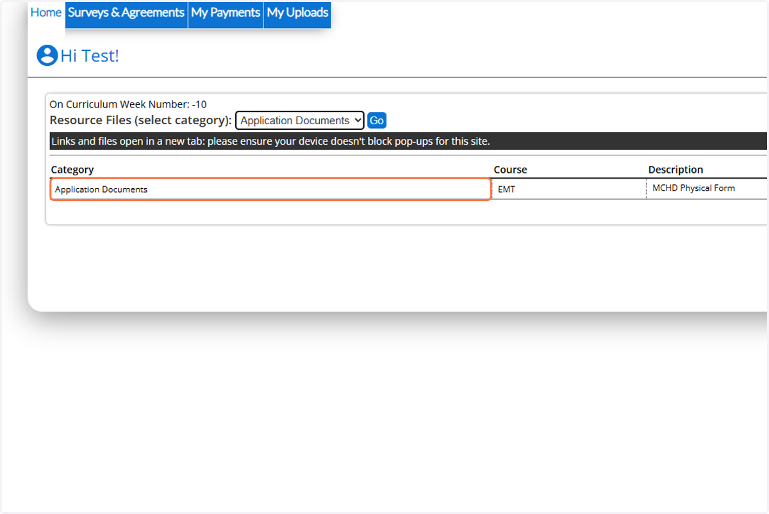Click the pop-up blocker notice bar

(x=408, y=141)
